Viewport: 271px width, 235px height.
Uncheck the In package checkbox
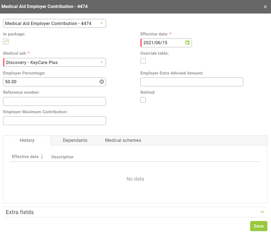(6, 42)
